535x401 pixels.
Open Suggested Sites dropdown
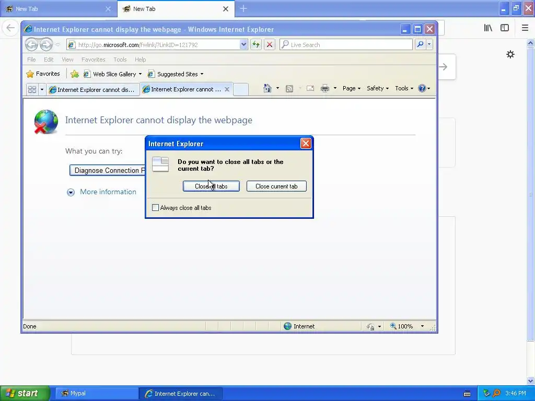pyautogui.click(x=176, y=74)
